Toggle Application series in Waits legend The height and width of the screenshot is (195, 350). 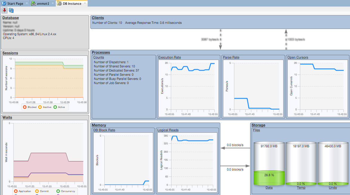[23, 191]
